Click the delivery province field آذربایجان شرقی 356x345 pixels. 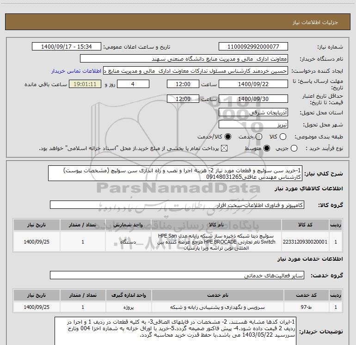[x=253, y=113]
